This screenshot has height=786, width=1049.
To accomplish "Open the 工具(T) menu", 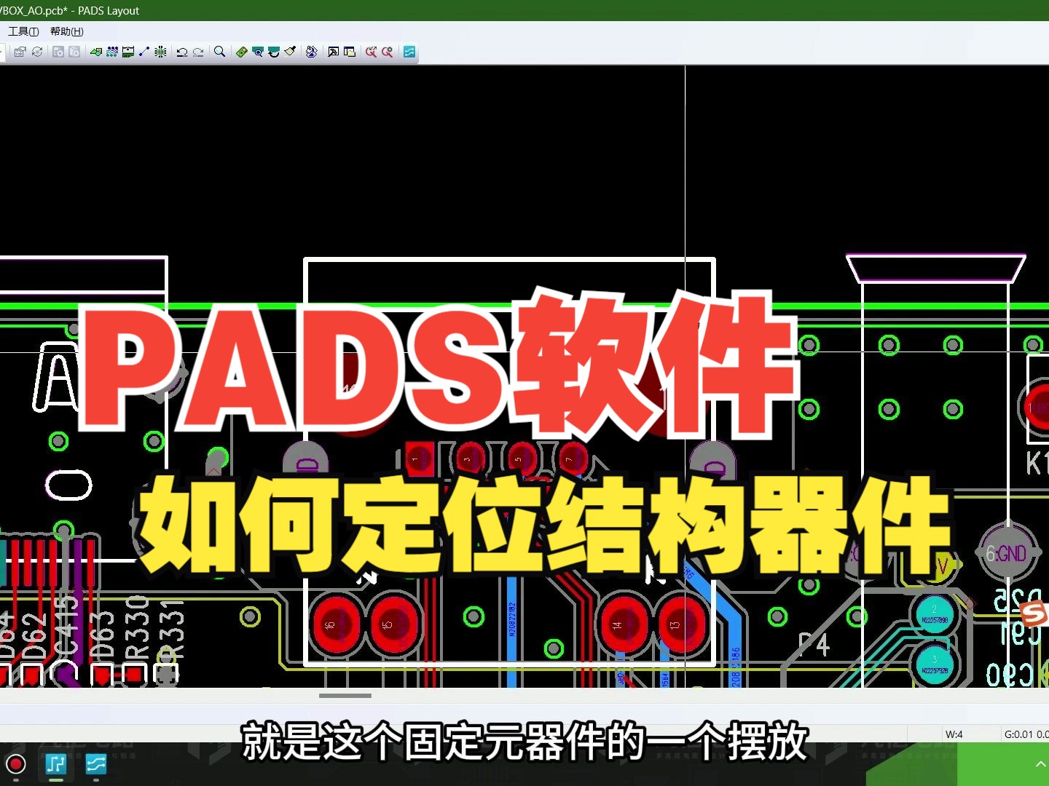I will point(23,31).
